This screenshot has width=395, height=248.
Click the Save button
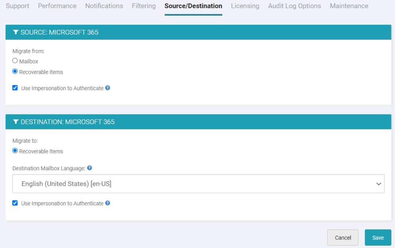[378, 237]
